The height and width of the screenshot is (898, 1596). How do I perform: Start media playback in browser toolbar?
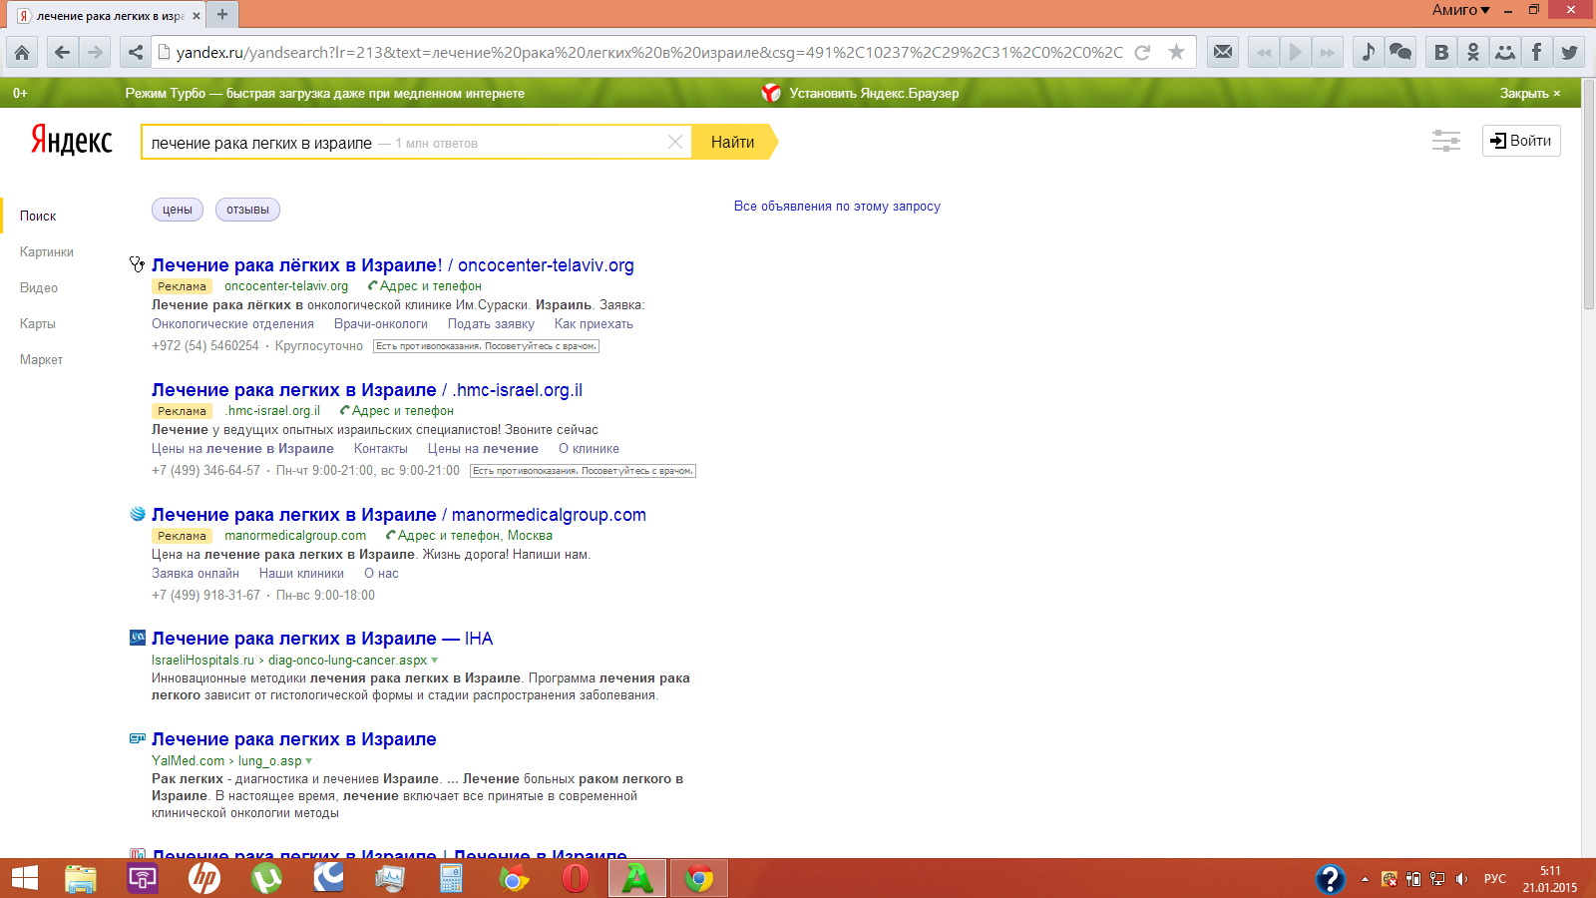click(x=1296, y=52)
